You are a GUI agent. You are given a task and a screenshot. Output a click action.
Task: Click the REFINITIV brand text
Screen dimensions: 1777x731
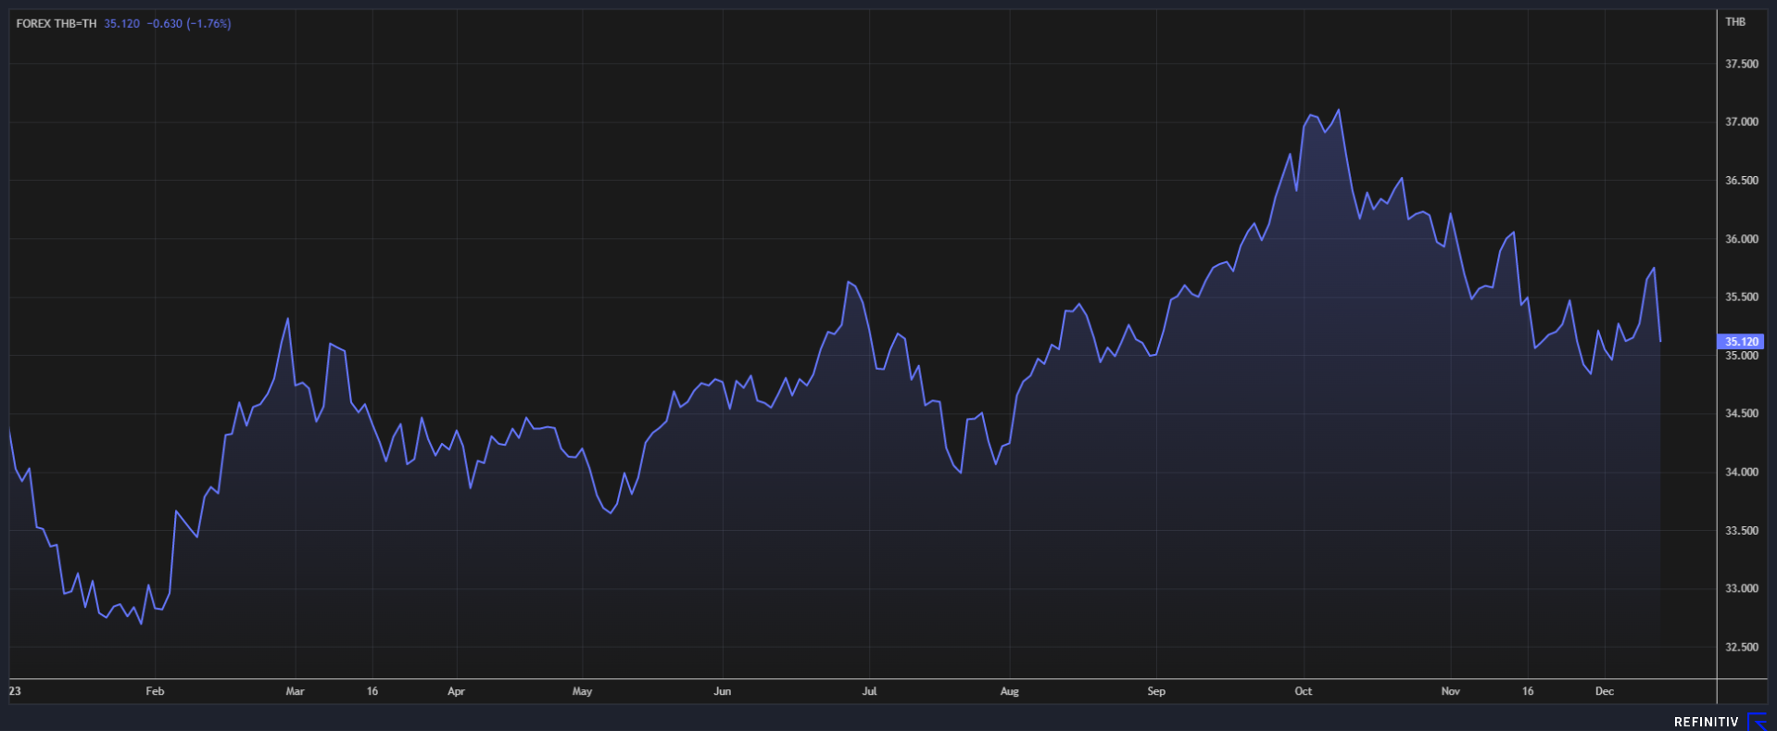(x=1707, y=722)
